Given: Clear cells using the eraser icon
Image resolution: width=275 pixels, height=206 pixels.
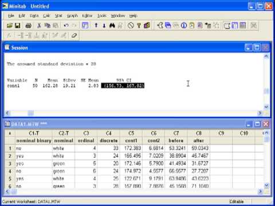Looking at the screenshot, I should coord(74,35).
